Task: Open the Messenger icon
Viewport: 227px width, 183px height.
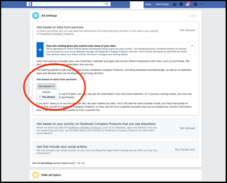Action: click(181, 4)
